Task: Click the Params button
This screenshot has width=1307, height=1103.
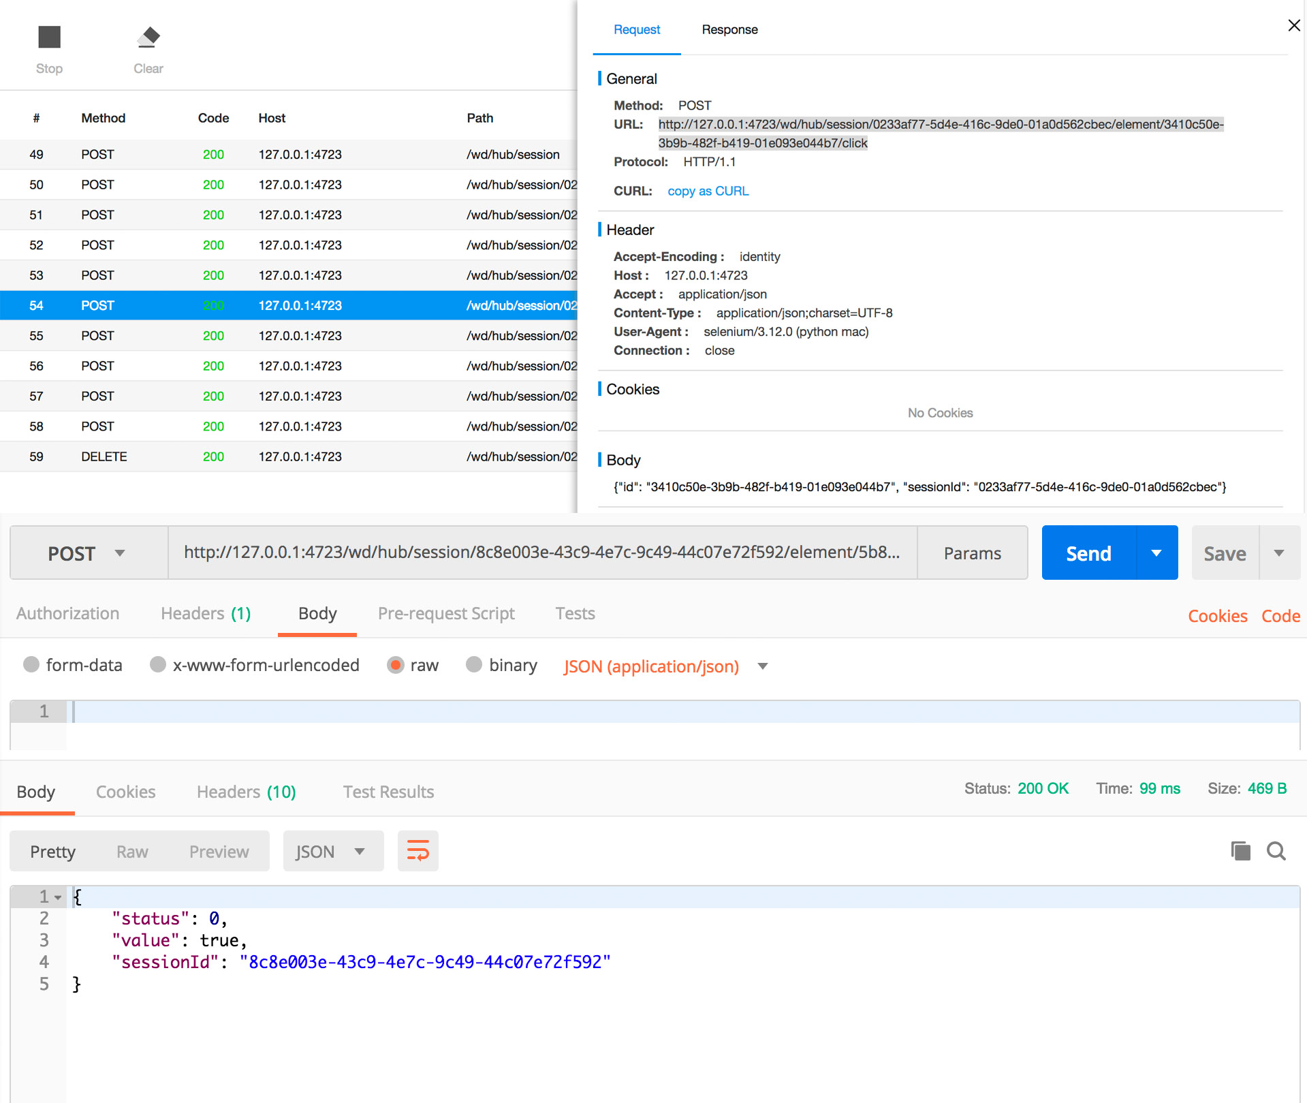Action: coord(972,553)
